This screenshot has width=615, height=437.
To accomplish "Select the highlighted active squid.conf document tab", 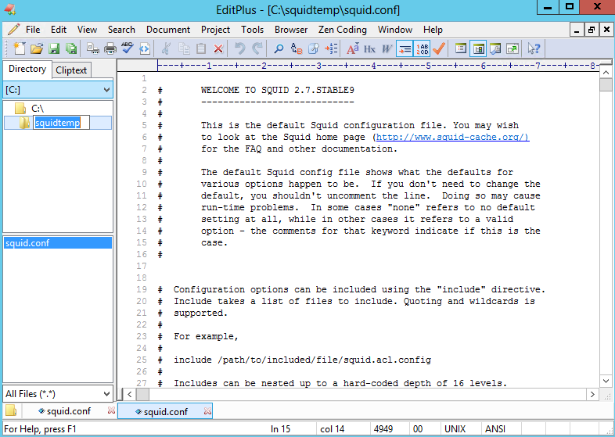I will 165,411.
